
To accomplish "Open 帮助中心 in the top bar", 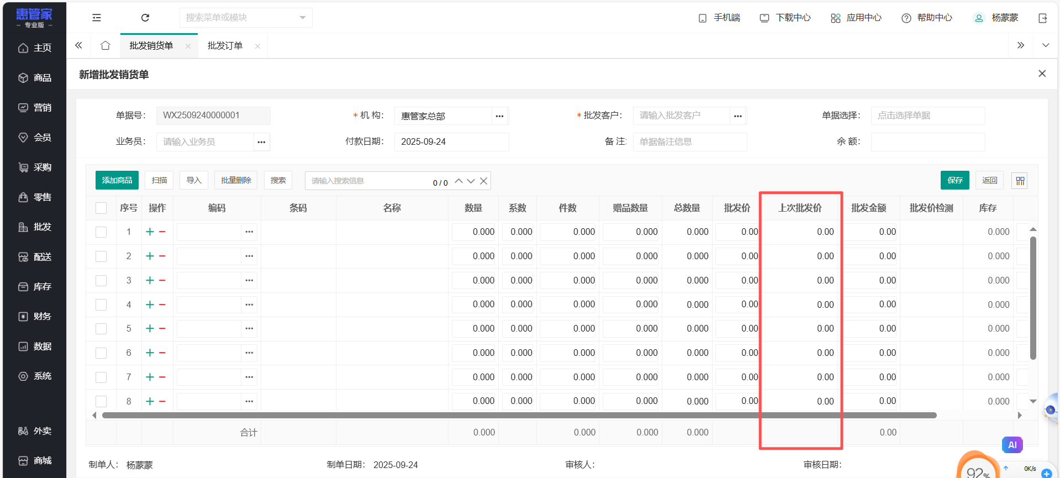I will coord(927,18).
